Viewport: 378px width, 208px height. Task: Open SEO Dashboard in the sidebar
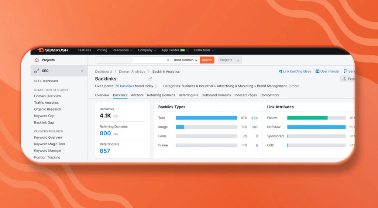46,81
